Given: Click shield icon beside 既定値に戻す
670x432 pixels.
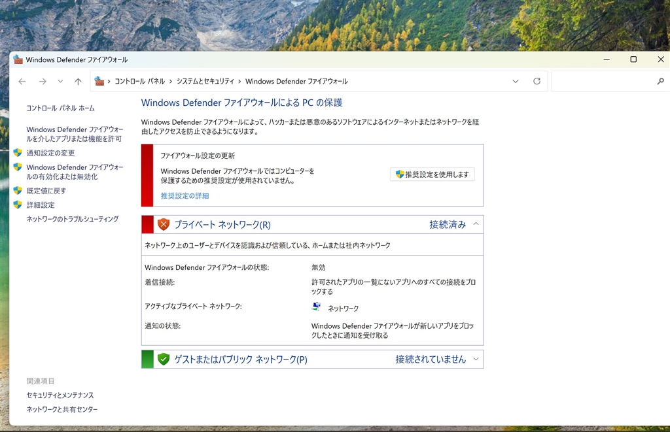Looking at the screenshot, I should pos(18,190).
